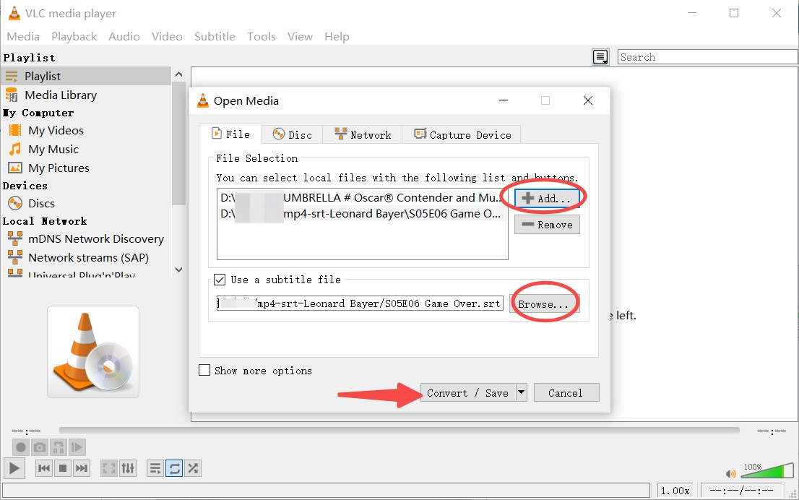Switch to Capture Device tab

click(462, 134)
